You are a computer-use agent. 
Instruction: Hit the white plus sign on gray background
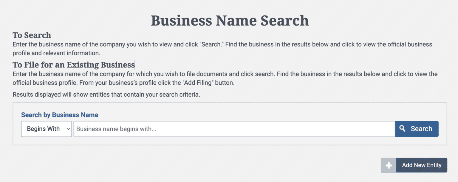[389, 165]
